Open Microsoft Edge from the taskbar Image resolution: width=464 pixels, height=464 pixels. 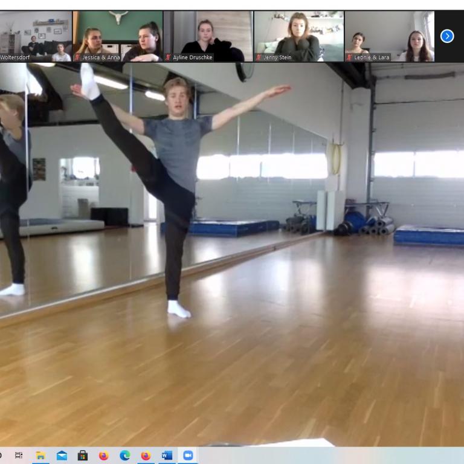[125, 456]
